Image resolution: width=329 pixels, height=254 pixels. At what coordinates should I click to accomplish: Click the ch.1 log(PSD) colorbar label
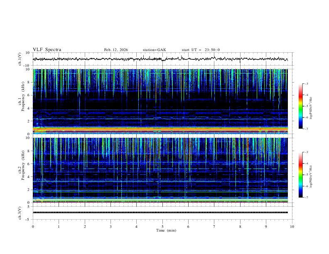(311, 108)
